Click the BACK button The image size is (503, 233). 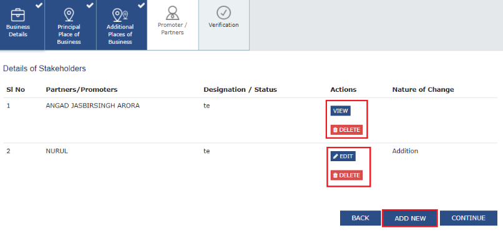(361, 218)
